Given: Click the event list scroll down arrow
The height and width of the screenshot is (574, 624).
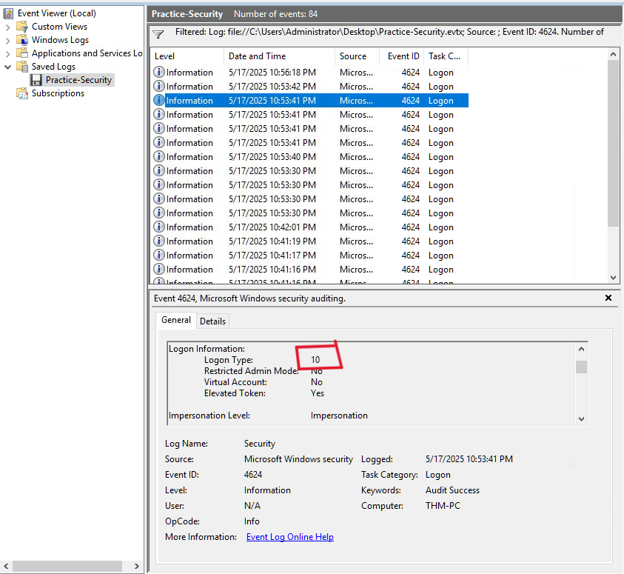Looking at the screenshot, I should (x=613, y=278).
